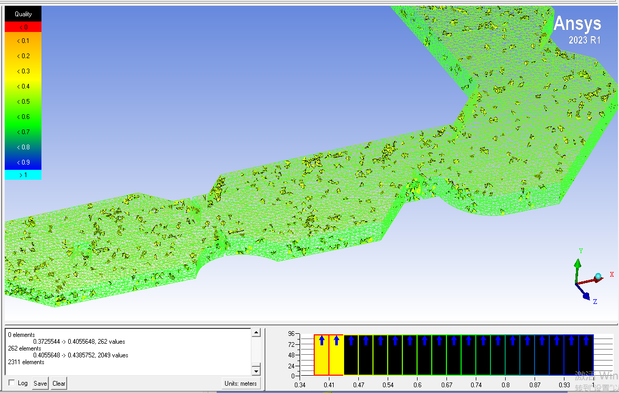The width and height of the screenshot is (619, 393).
Task: Click the 'Quality' legend title
Action: point(23,14)
